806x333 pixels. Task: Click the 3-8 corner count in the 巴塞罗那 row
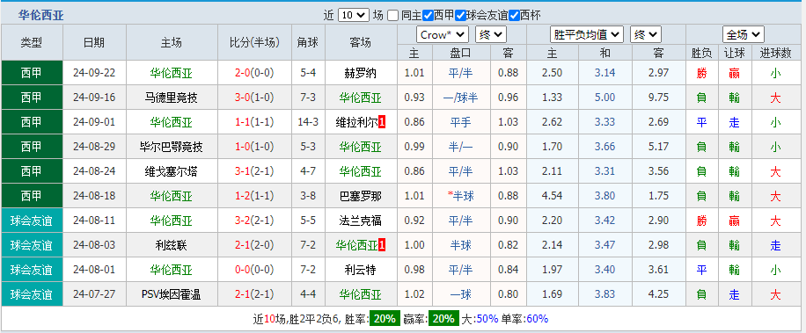308,196
